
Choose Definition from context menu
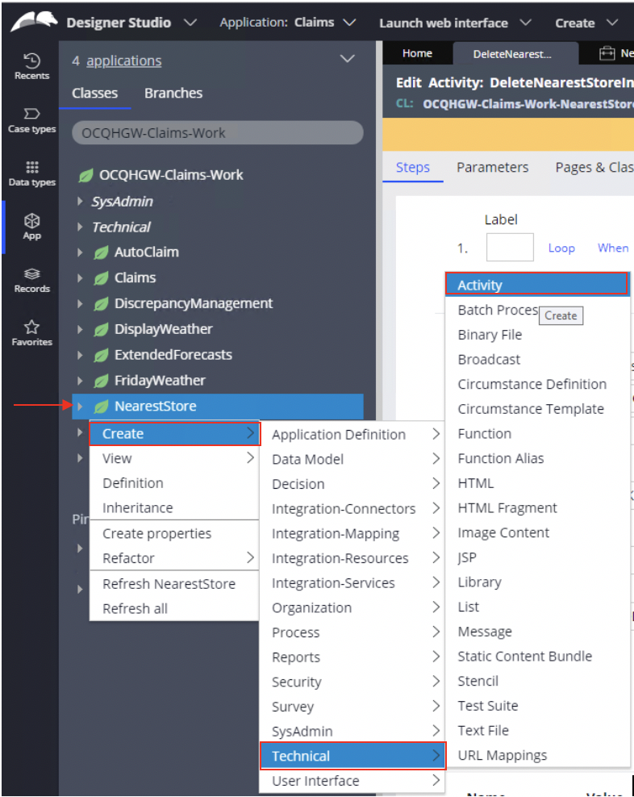click(x=174, y=483)
